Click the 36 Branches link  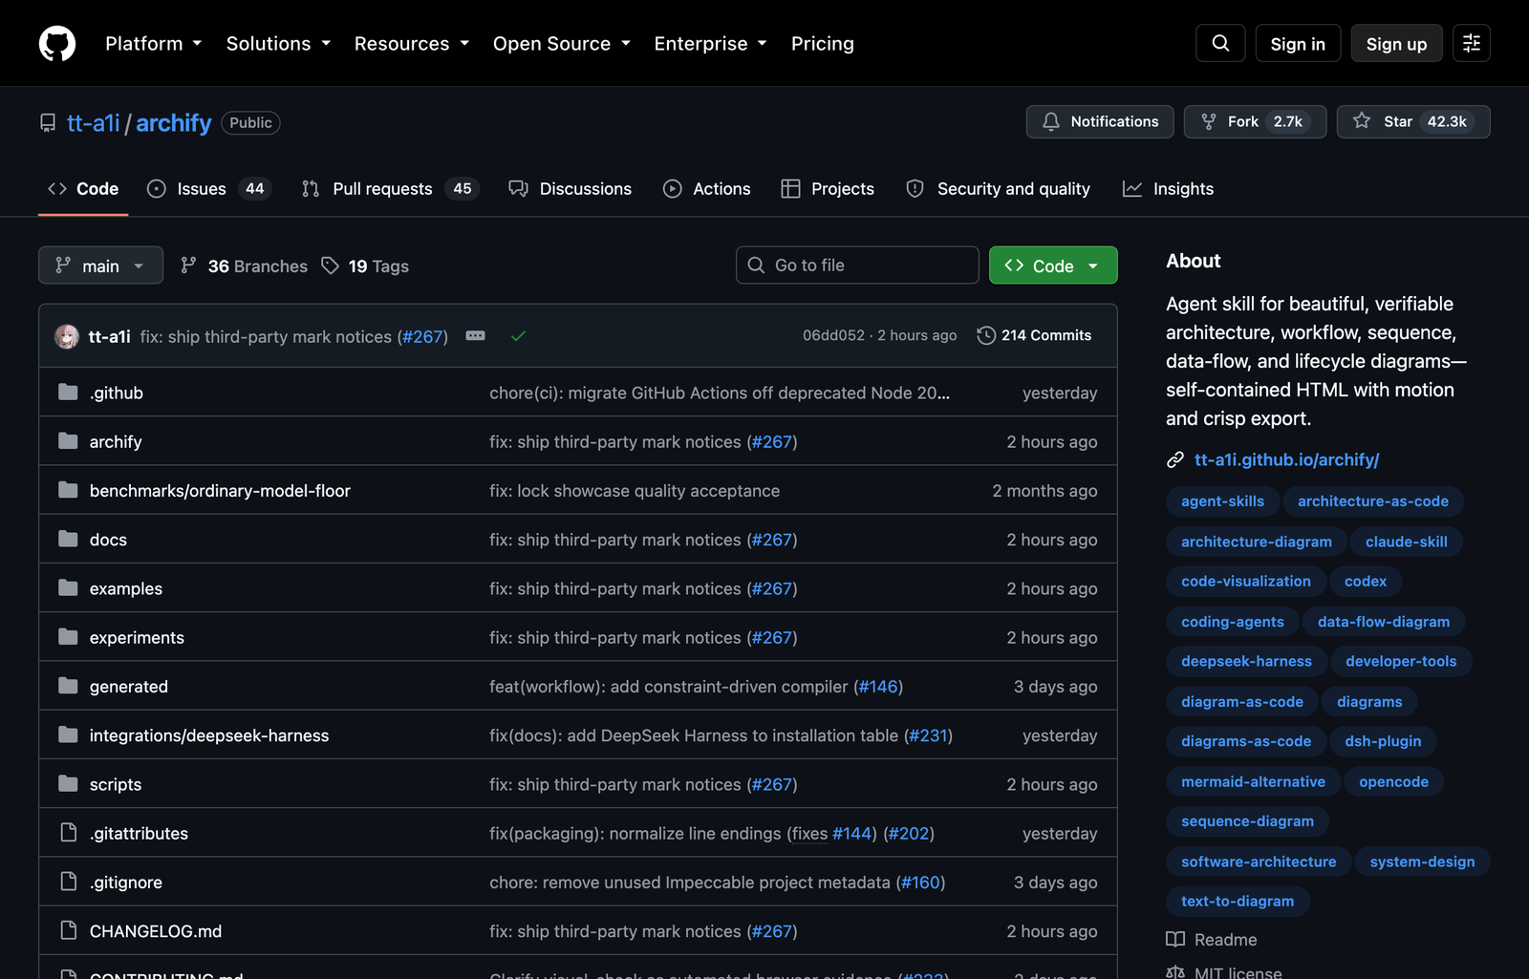pyautogui.click(x=244, y=266)
